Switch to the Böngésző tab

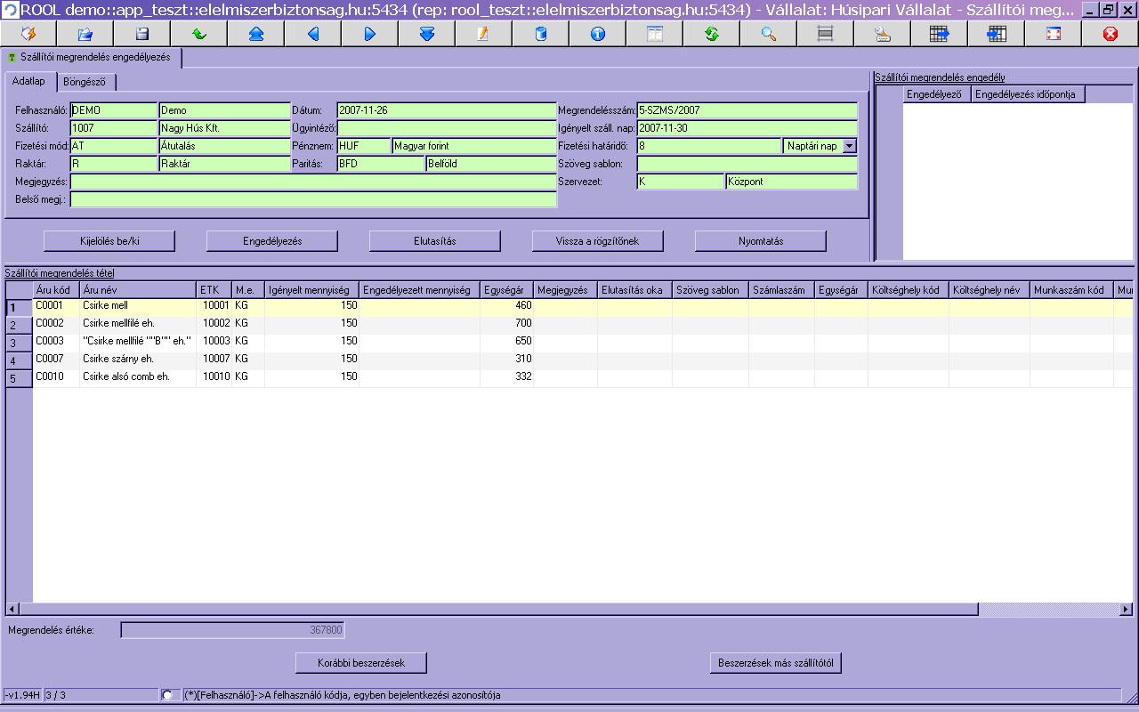pyautogui.click(x=85, y=82)
